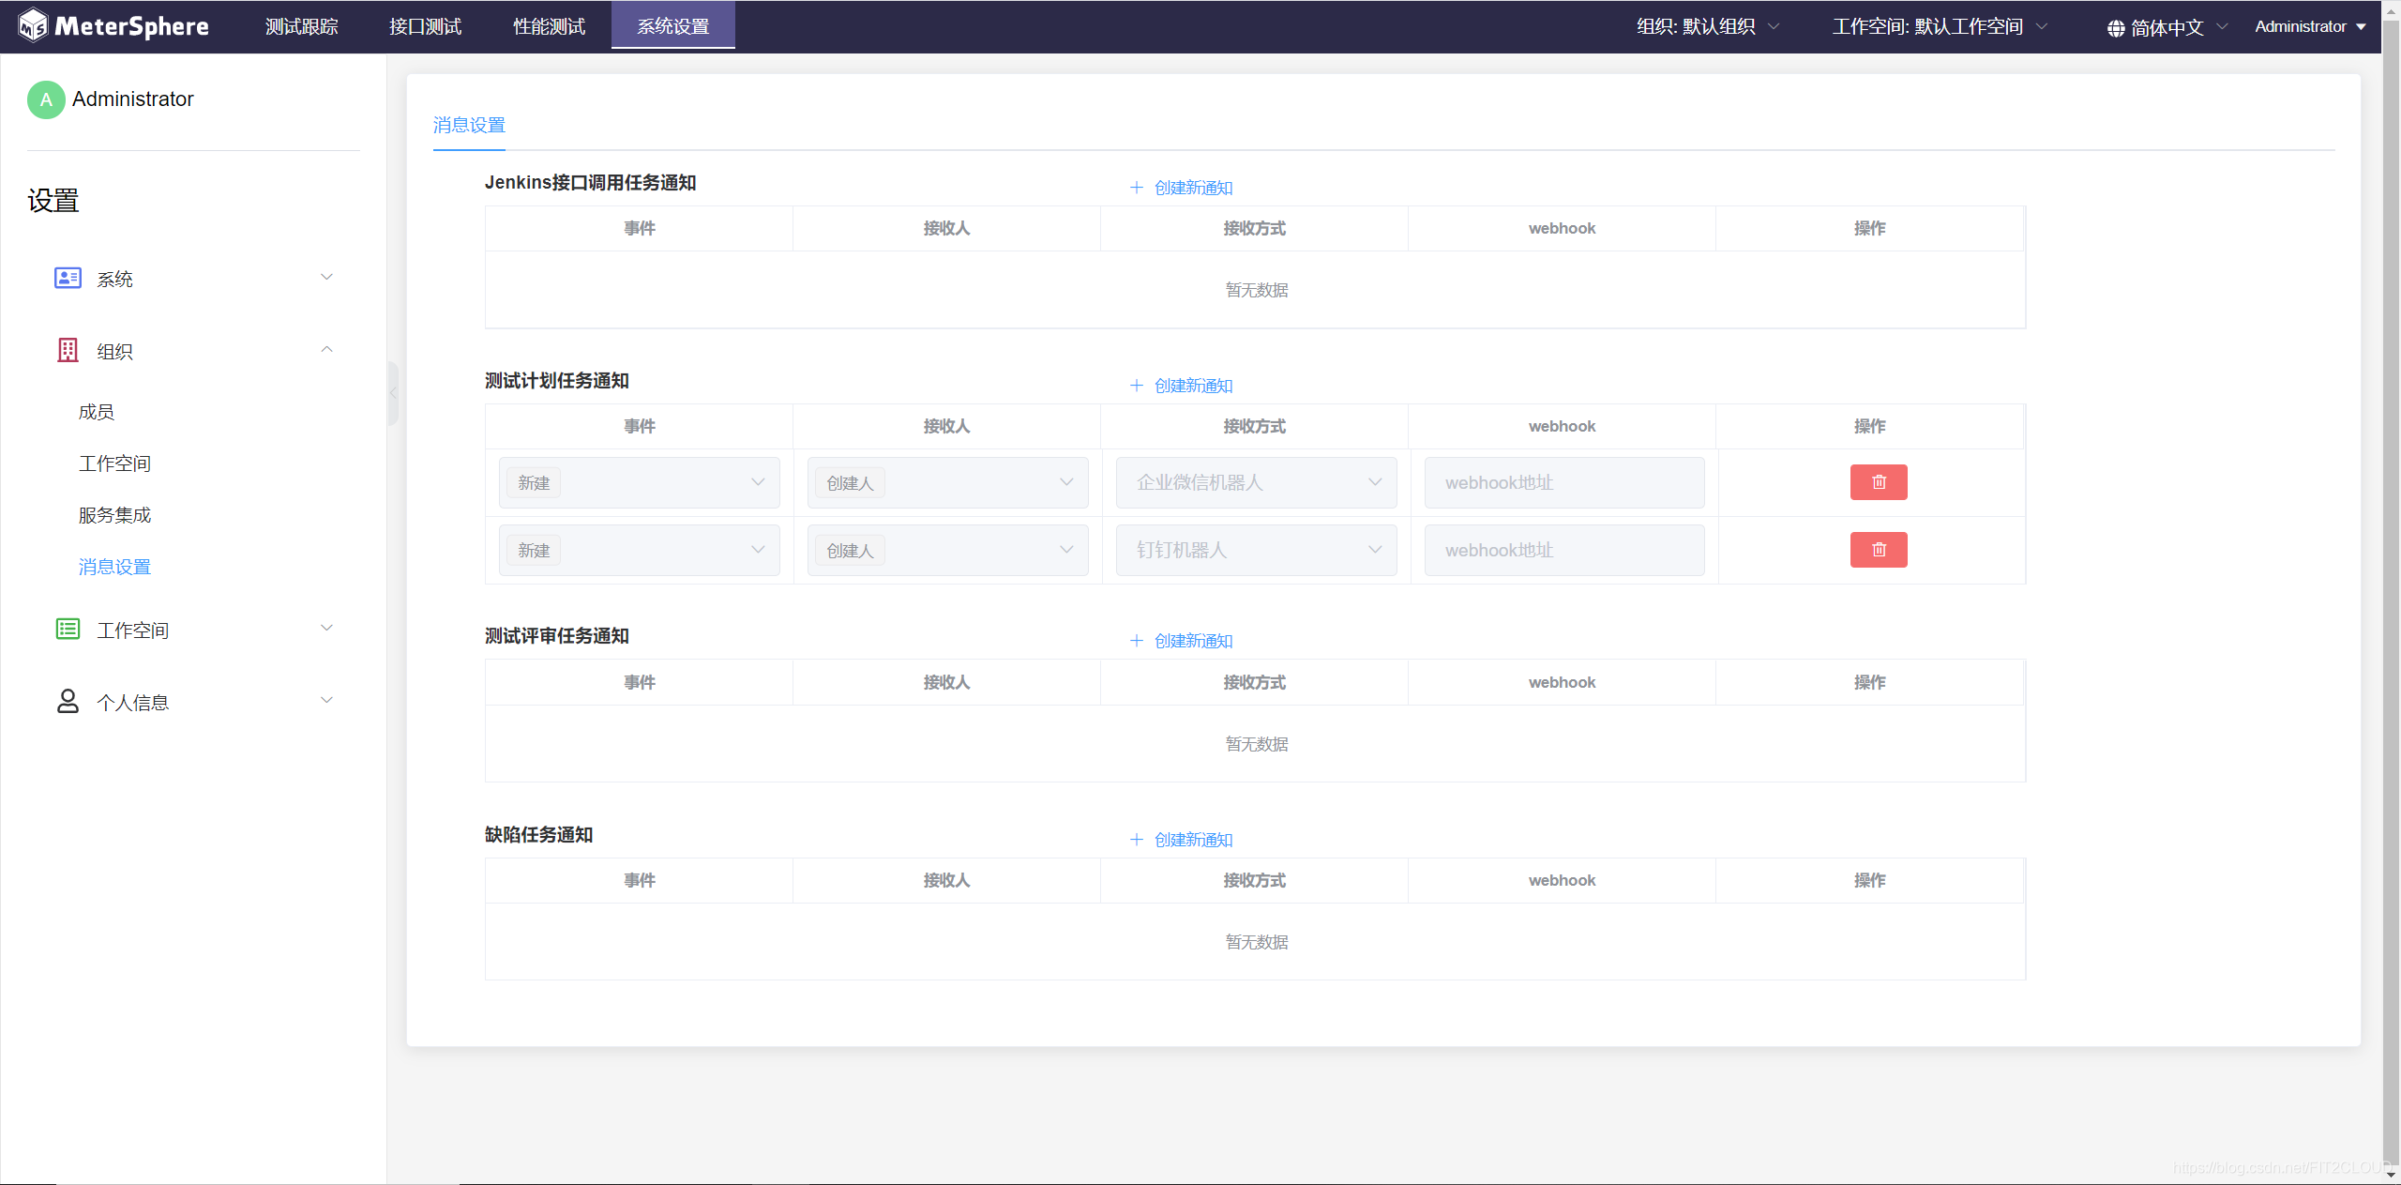The width and height of the screenshot is (2401, 1185).
Task: Click the MeterSphere logo icon
Action: (x=33, y=25)
